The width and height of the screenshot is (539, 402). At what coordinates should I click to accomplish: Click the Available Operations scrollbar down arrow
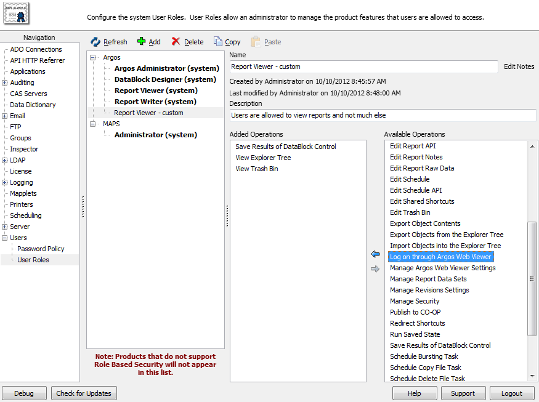[x=532, y=376]
